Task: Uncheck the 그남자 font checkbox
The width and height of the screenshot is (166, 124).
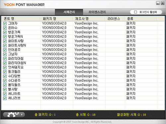Action: tap(5, 54)
